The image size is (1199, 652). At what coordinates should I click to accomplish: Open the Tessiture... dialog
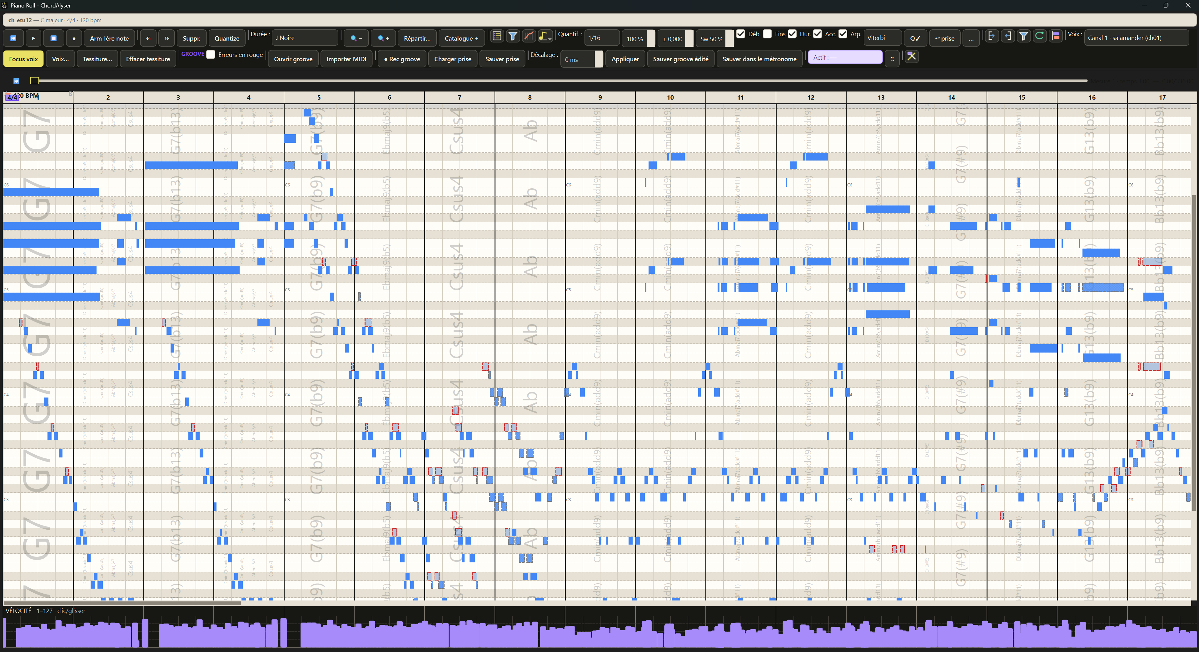(97, 59)
